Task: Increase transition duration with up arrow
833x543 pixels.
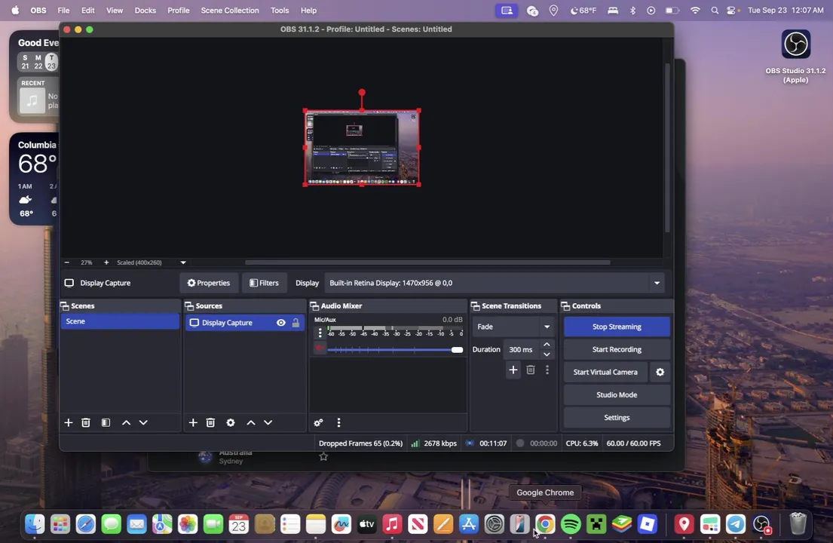Action: [x=547, y=345]
